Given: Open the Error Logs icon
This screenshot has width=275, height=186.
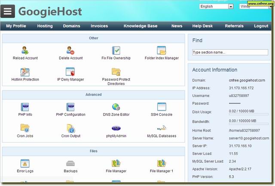Looking at the screenshot, I should point(25,163).
